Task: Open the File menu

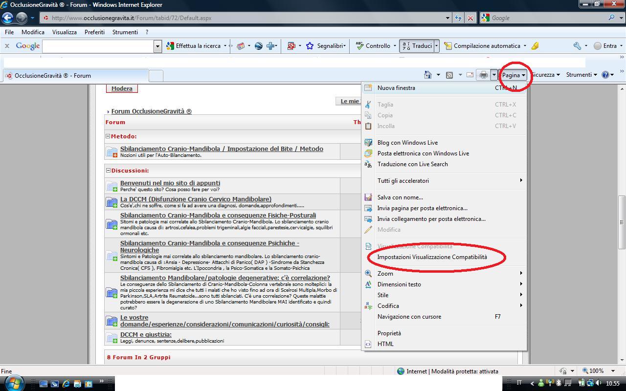Action: 9,32
